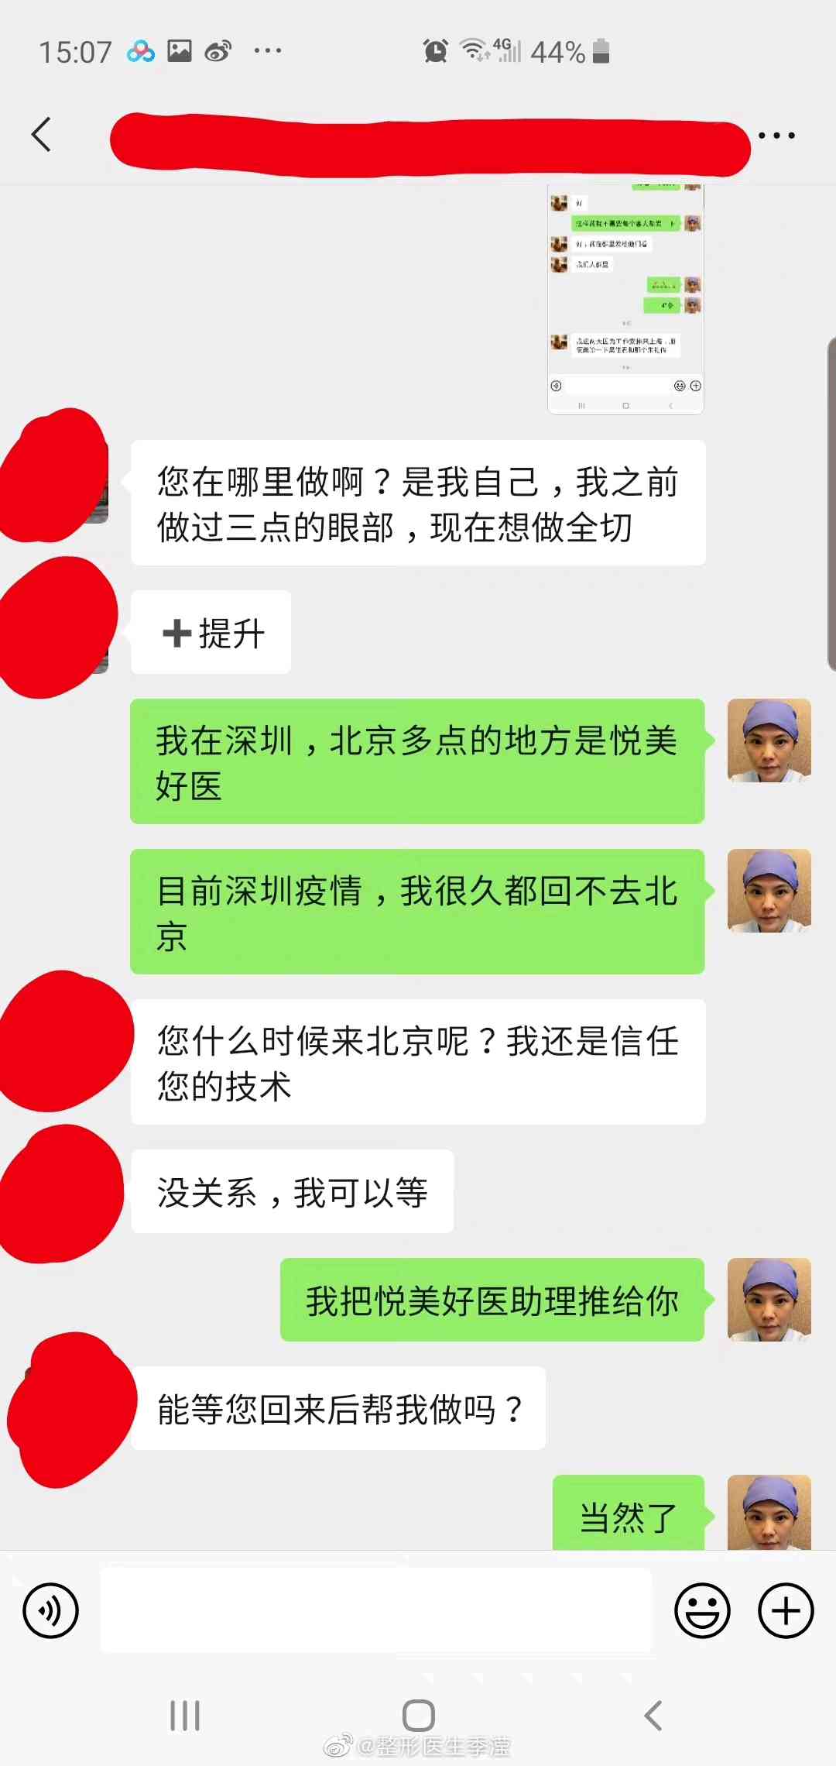Screen dimensions: 836x1766
Task: Tap Android back navigation button
Action: pyautogui.click(x=653, y=1715)
